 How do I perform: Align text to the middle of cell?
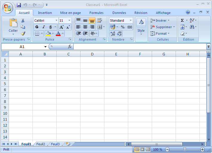point(85,20)
